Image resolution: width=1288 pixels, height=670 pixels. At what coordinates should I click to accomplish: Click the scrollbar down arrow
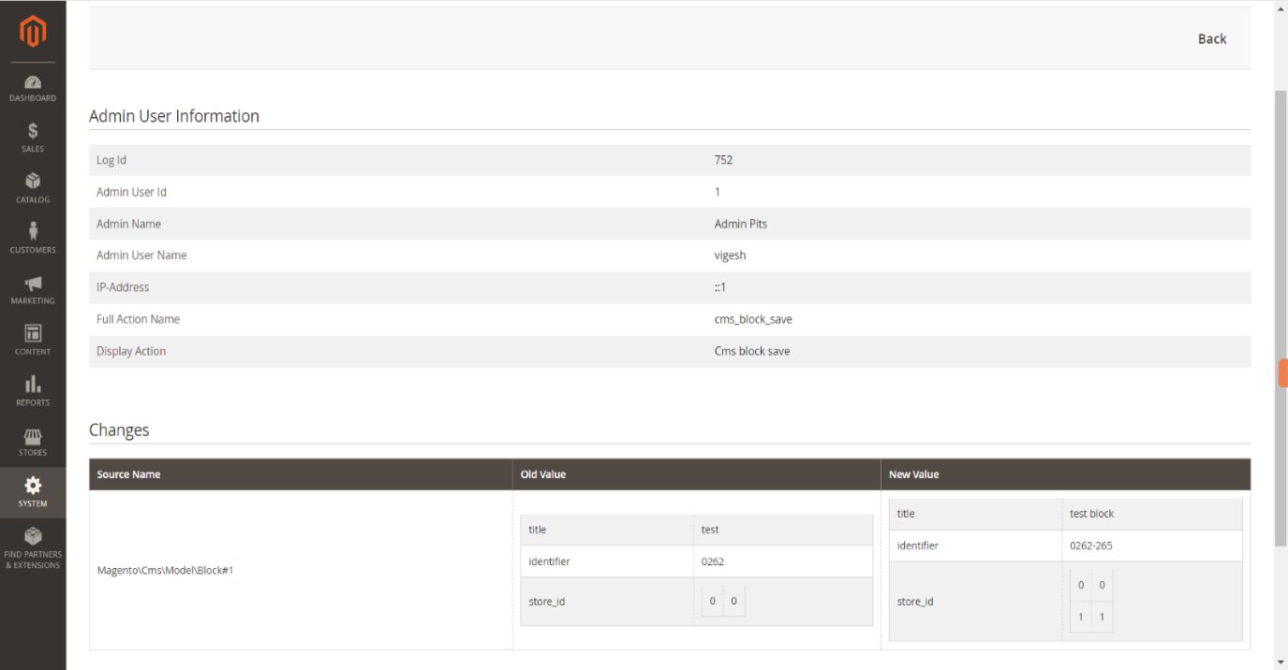(x=1281, y=663)
